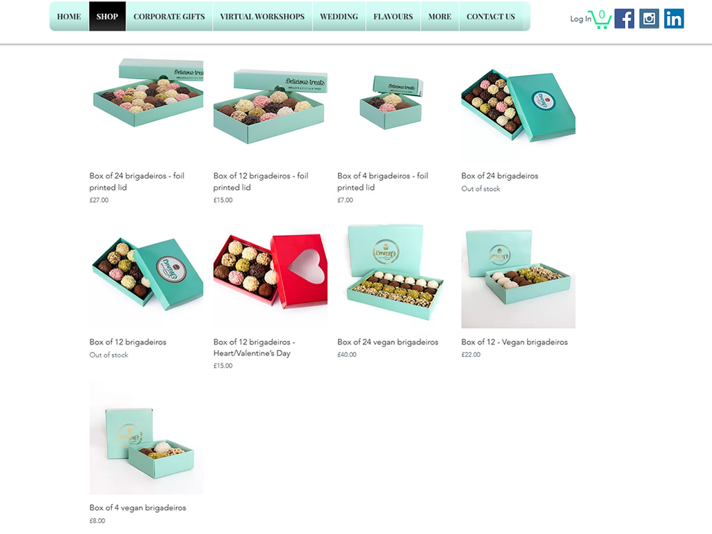Open the shopping cart icon
The image size is (712, 534).
tap(599, 19)
